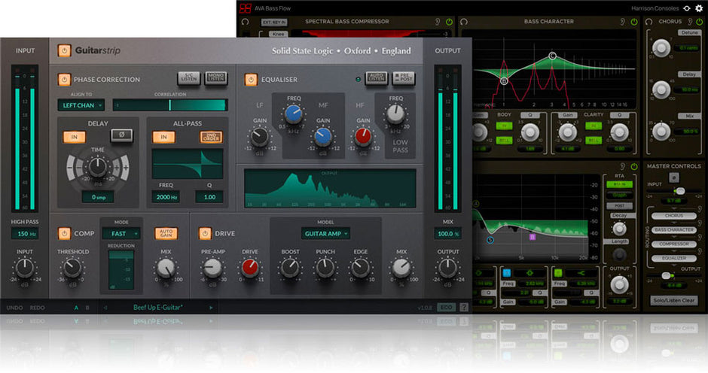Click the Comp Threshold knob
The image size is (708, 373).
[72, 268]
